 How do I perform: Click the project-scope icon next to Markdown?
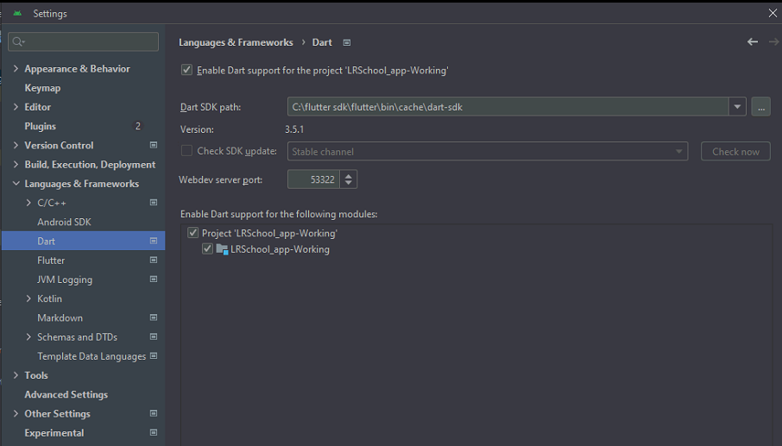point(154,317)
